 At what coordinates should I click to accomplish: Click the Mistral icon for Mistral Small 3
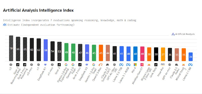click(x=184, y=65)
